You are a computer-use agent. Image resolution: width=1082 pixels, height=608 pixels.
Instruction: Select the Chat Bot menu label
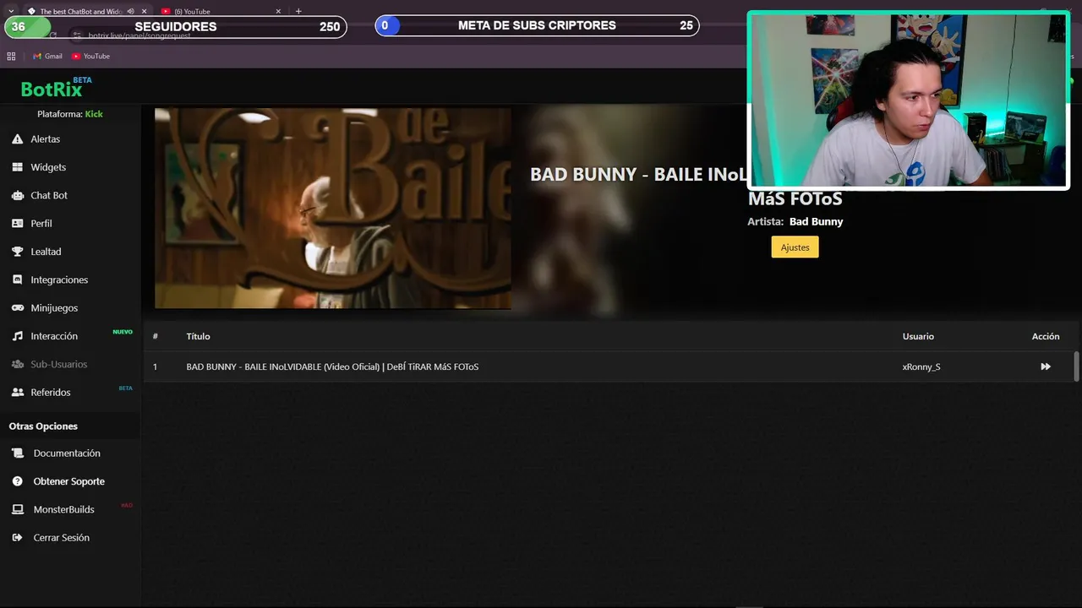click(49, 195)
